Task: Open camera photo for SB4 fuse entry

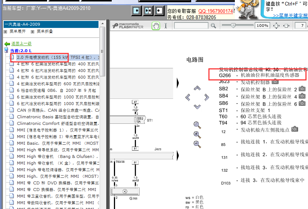Action: click(x=302, y=96)
